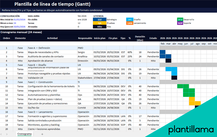Select the Responsable column header

(x=85, y=38)
